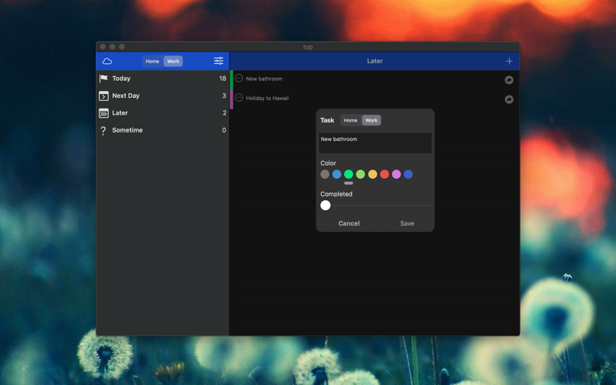
Task: Choose the yellow color swatch
Action: [x=373, y=174]
